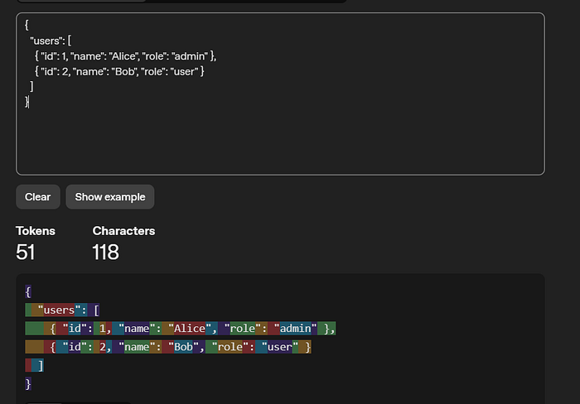Select the highlighted "admin" token in output

point(296,329)
